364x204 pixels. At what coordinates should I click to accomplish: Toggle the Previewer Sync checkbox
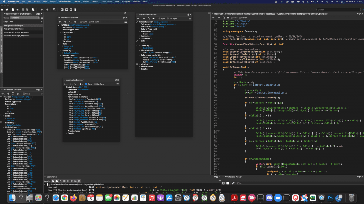point(232,18)
